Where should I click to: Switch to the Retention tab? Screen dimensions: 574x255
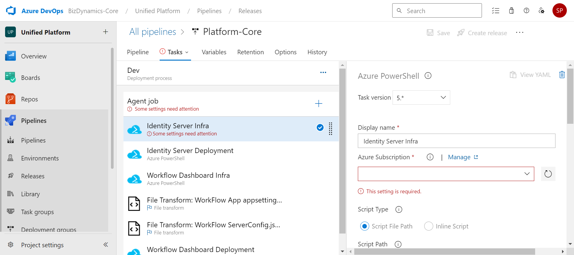(x=251, y=52)
